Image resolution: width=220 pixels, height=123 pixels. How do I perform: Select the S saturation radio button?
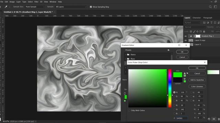pyautogui.click(x=174, y=96)
